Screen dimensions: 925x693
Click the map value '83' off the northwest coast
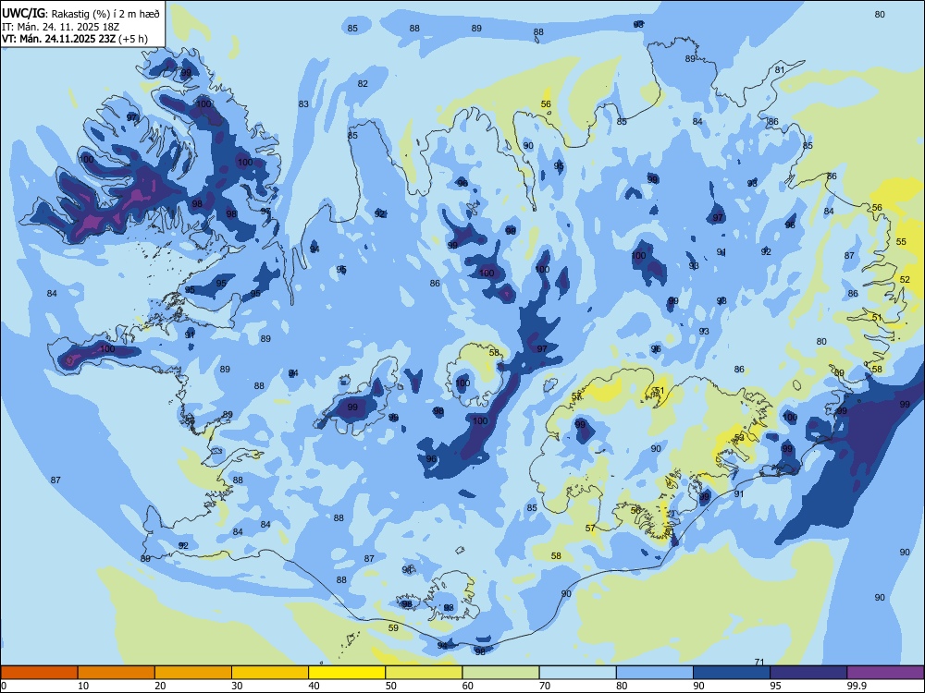coord(303,103)
